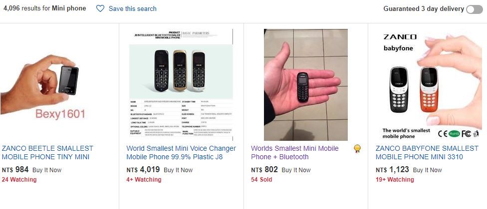Click the 54 Sold label
This screenshot has height=209, width=487.
click(x=261, y=180)
